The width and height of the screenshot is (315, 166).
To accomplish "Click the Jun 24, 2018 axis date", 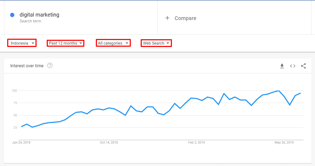I will coord(21,143).
